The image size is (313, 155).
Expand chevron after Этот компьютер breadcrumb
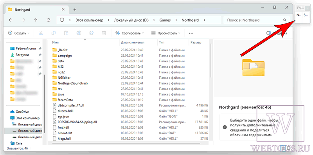tap(109, 20)
